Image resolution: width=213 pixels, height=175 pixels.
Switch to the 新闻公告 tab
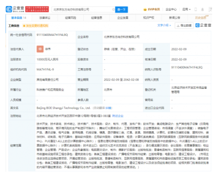pos(174,18)
